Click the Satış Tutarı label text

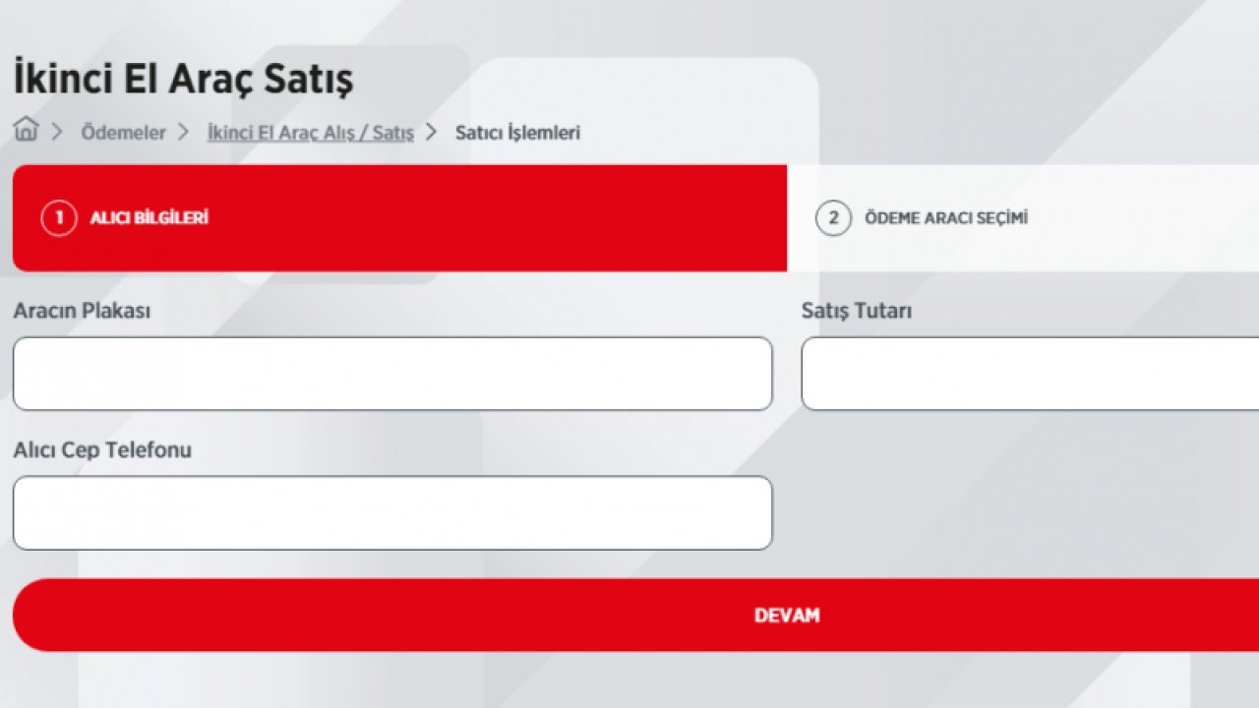pos(857,311)
